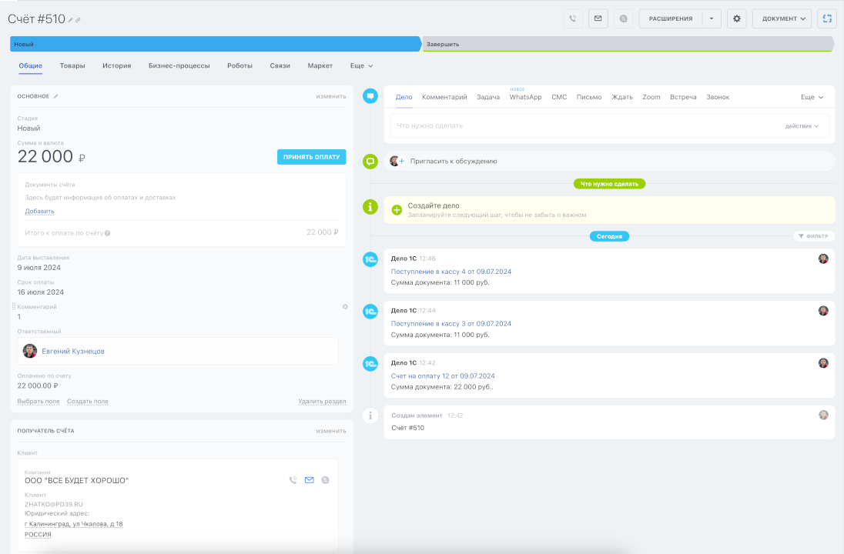Open the действия dropdown in the activity input
The image size is (844, 554).
tap(802, 126)
